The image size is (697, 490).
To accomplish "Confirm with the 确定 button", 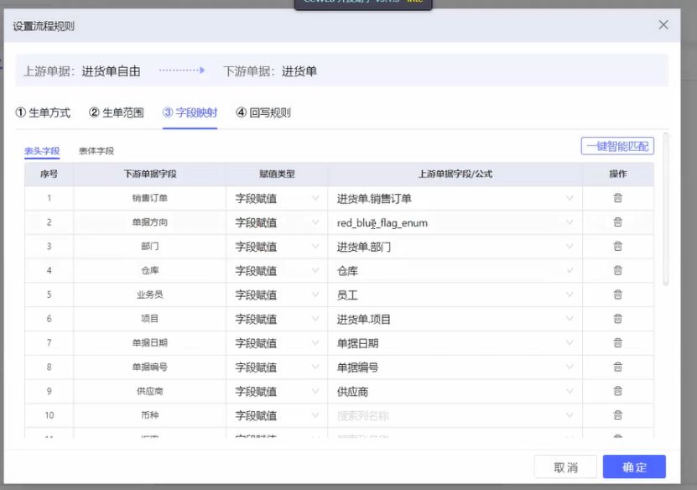I will (x=634, y=467).
